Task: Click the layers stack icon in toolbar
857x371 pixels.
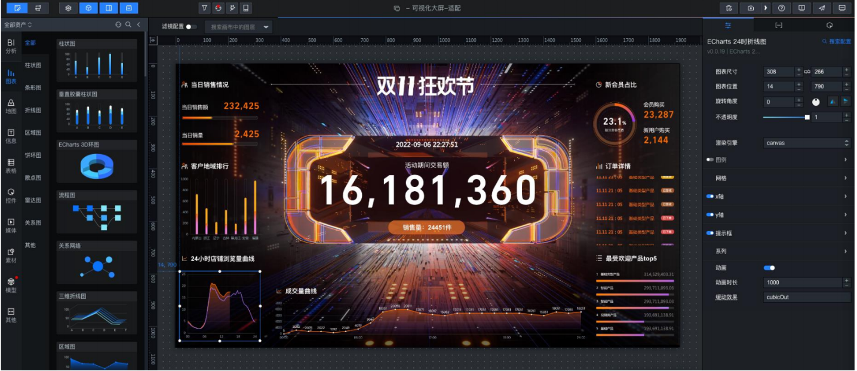Action: point(69,8)
